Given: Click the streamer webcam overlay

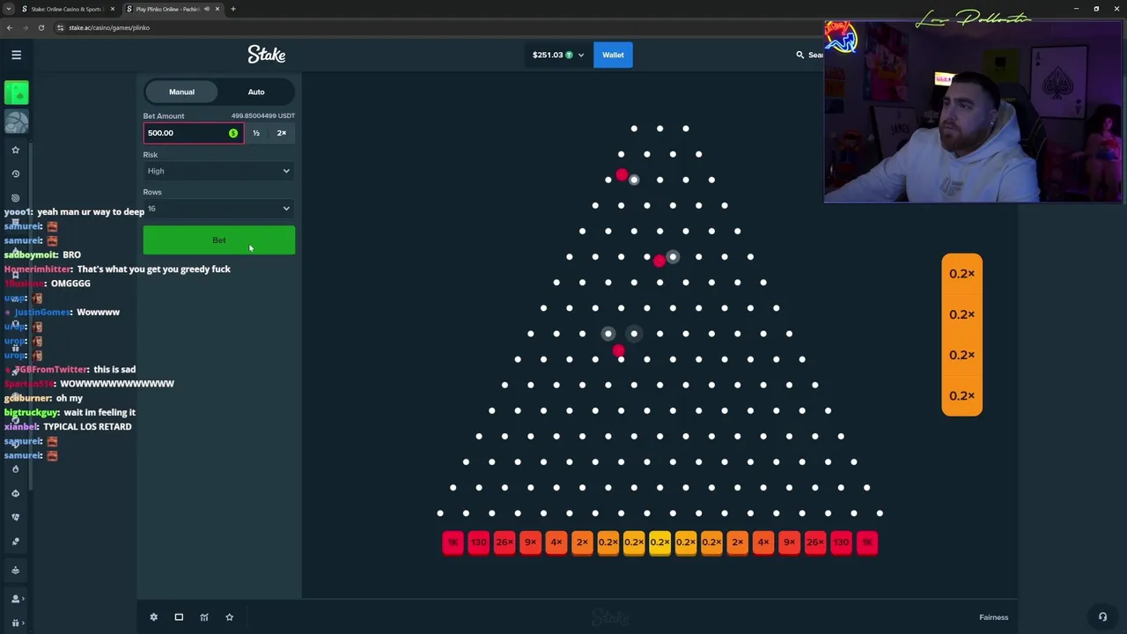Looking at the screenshot, I should click(x=973, y=113).
